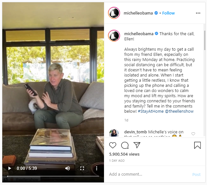This screenshot has width=207, height=185.
Task: Open michelleobama profile from header username
Action: pos(138,13)
